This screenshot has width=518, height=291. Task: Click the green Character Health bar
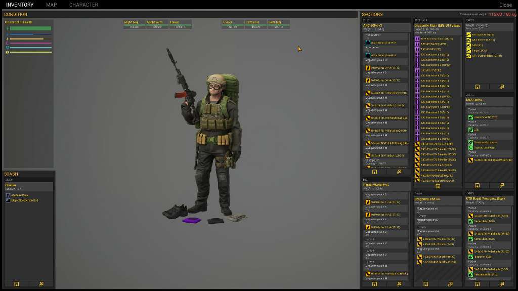(30, 28)
